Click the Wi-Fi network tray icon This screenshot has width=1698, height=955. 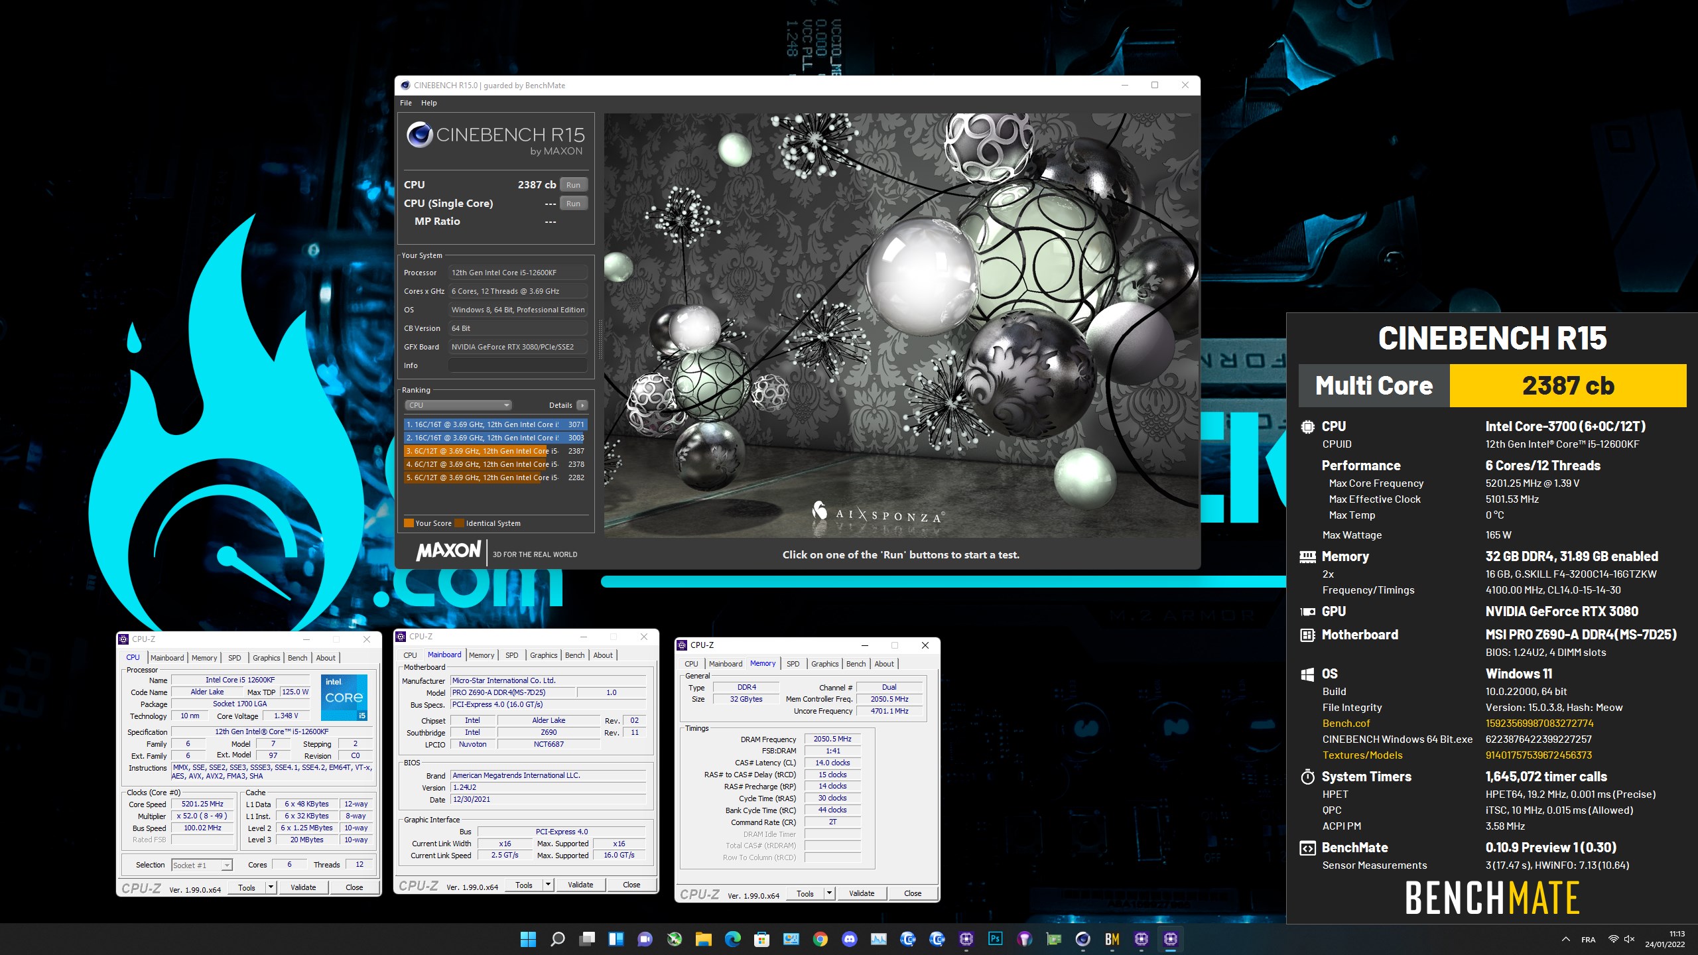1613,939
